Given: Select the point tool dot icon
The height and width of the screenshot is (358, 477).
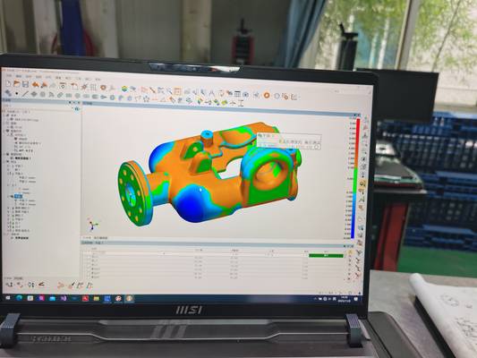Looking at the screenshot, I should (x=17, y=94).
